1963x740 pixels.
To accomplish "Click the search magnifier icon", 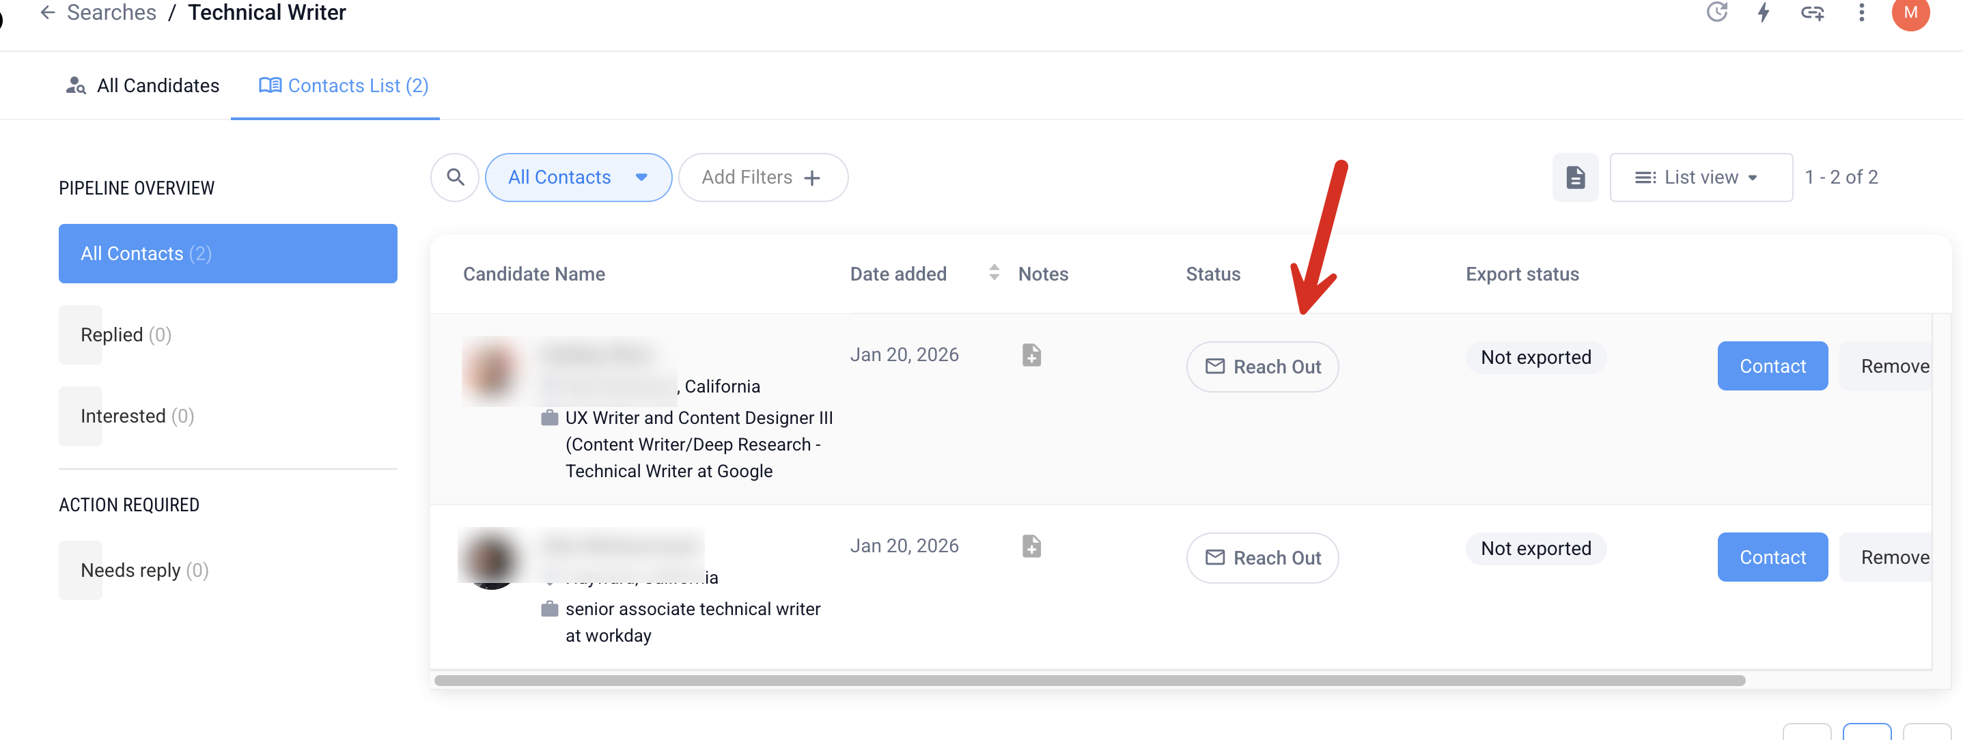I will pos(455,177).
